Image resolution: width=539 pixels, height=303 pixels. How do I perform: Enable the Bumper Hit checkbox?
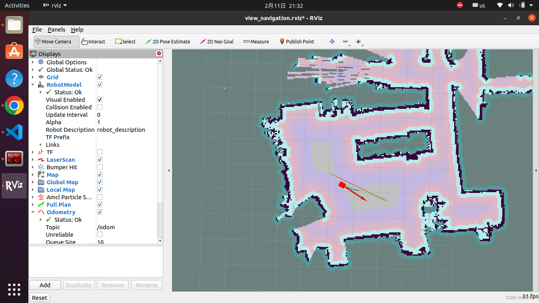(100, 167)
